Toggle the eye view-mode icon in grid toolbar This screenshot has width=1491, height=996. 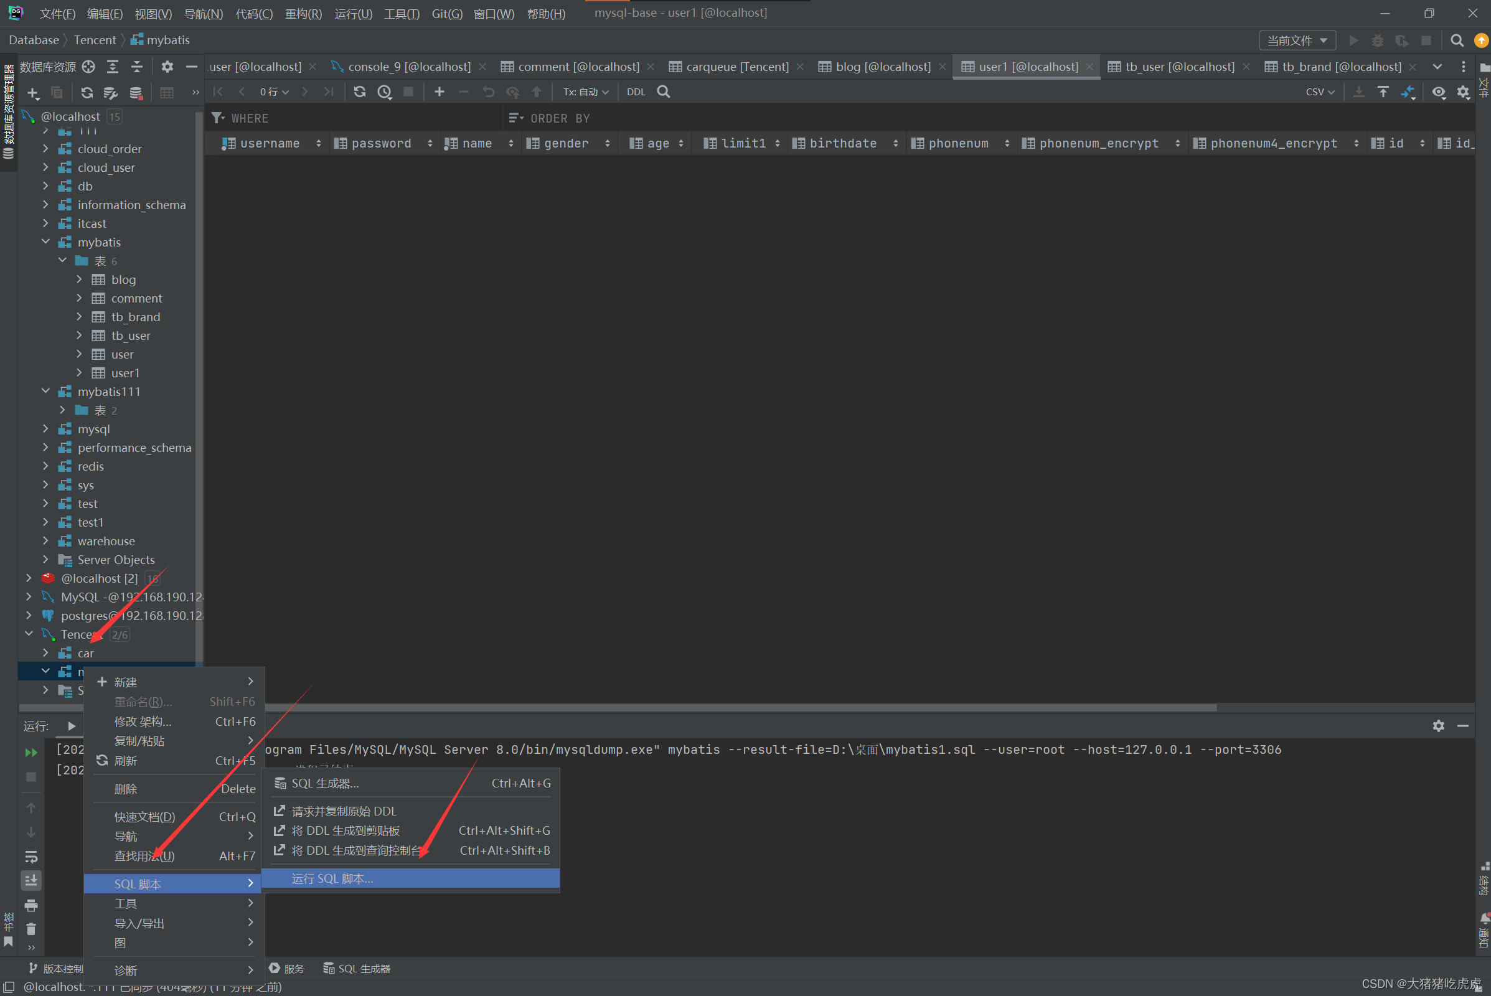coord(1438,92)
